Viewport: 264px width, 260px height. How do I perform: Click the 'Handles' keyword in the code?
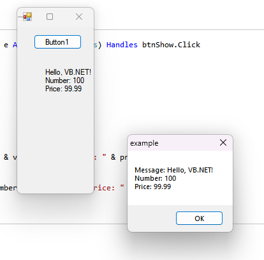[x=122, y=45]
